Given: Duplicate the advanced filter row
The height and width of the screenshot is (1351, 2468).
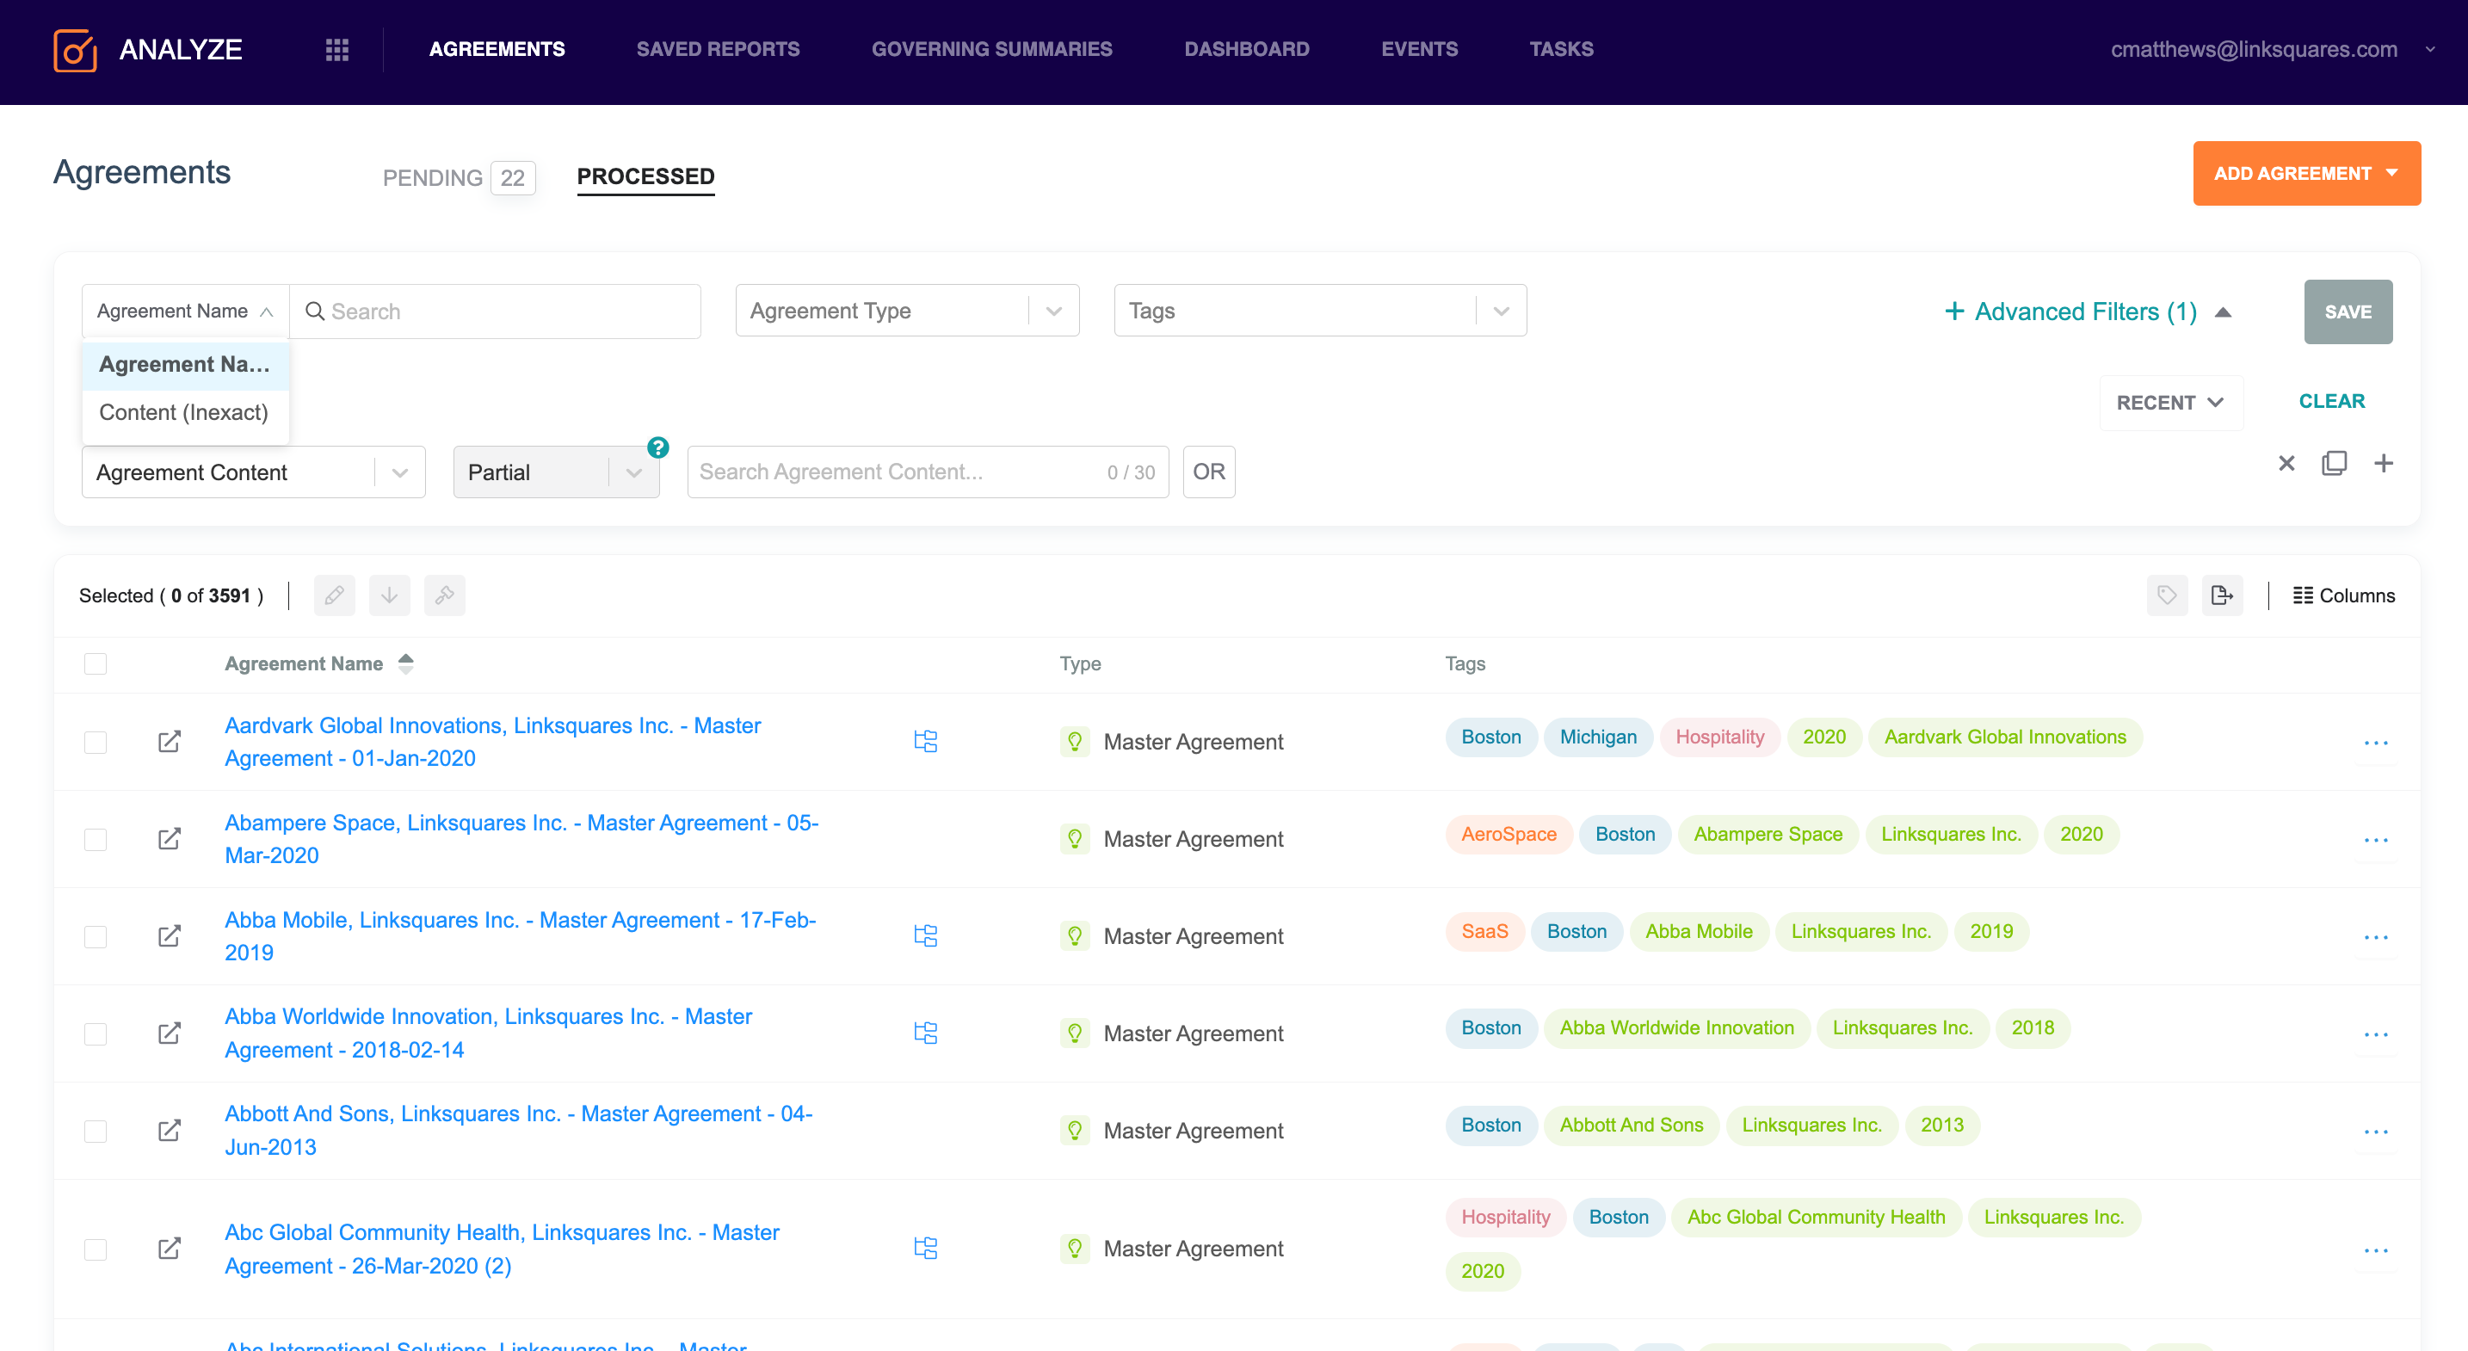Looking at the screenshot, I should pos(2335,464).
